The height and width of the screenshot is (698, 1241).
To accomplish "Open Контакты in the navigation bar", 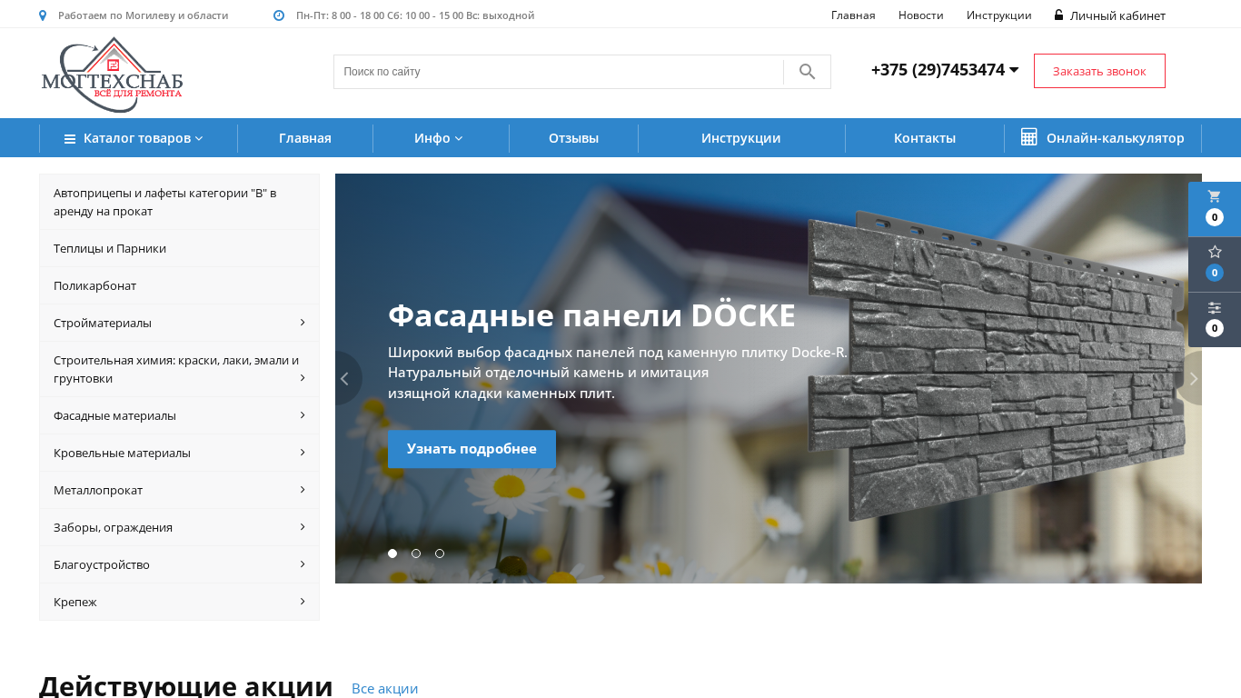I will (924, 138).
